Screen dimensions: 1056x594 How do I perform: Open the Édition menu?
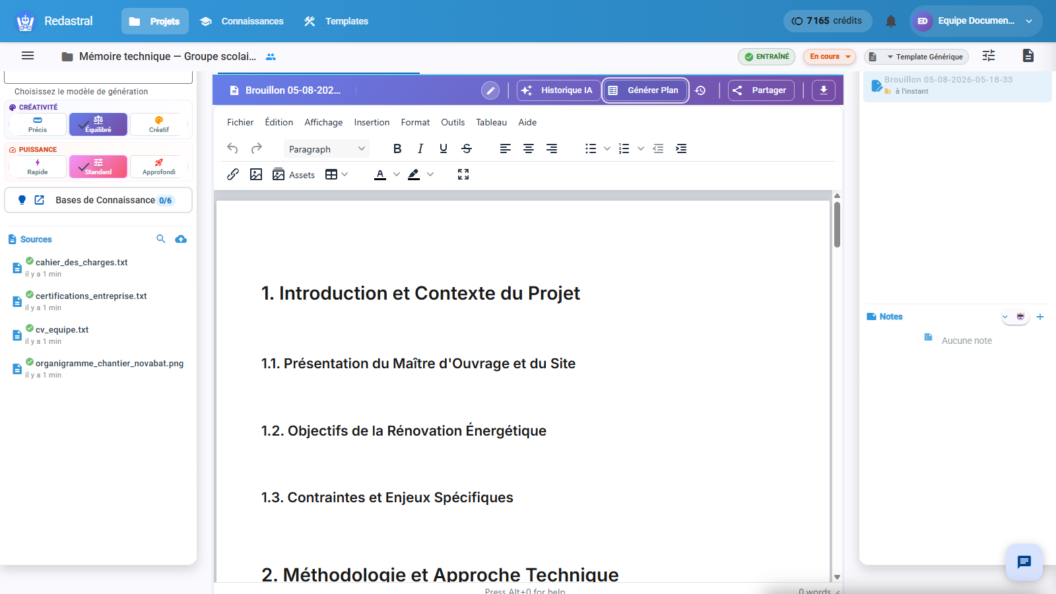click(279, 122)
